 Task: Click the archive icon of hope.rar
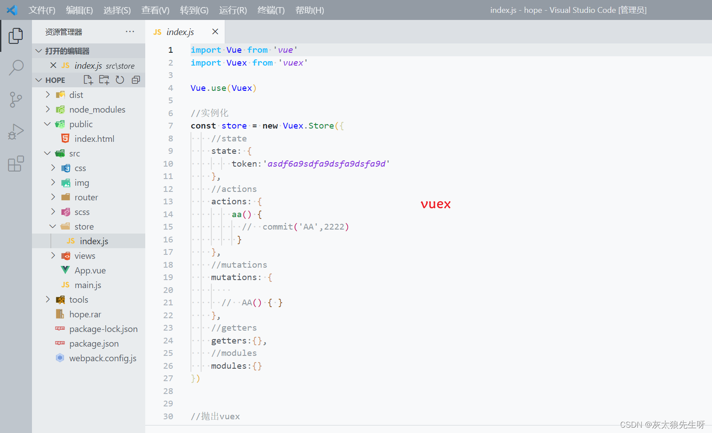click(60, 314)
